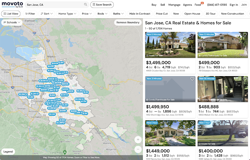Click the 791 Delaware Ave #2 address

218,70
